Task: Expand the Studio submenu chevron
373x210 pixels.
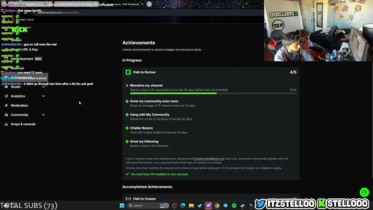Action: pos(43,87)
